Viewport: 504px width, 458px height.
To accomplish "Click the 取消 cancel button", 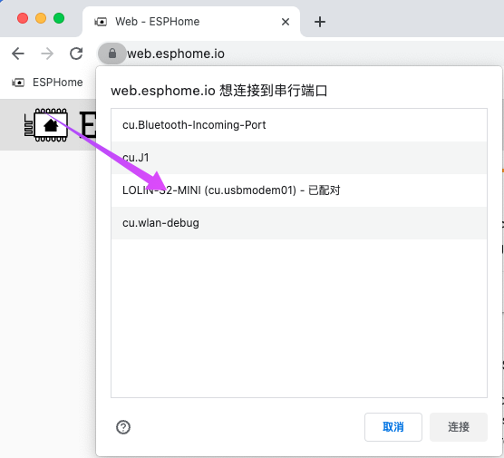I will [393, 427].
